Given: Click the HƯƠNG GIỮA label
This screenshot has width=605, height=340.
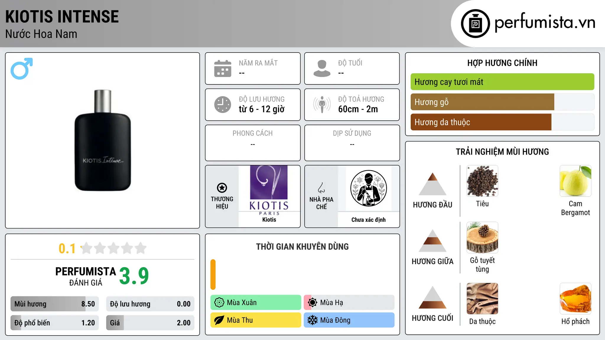Looking at the screenshot, I should coord(432,261).
